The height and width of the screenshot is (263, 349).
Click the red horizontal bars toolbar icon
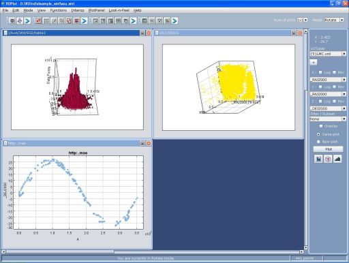[x=76, y=21]
